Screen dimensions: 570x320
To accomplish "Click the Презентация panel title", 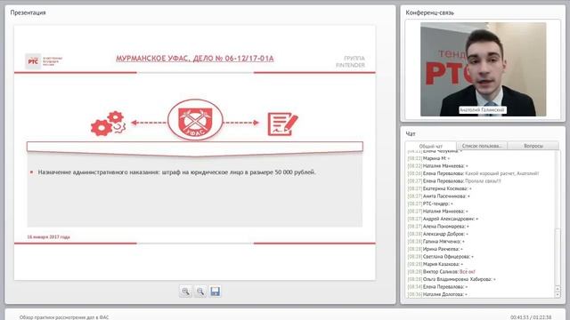I will pyautogui.click(x=28, y=12).
